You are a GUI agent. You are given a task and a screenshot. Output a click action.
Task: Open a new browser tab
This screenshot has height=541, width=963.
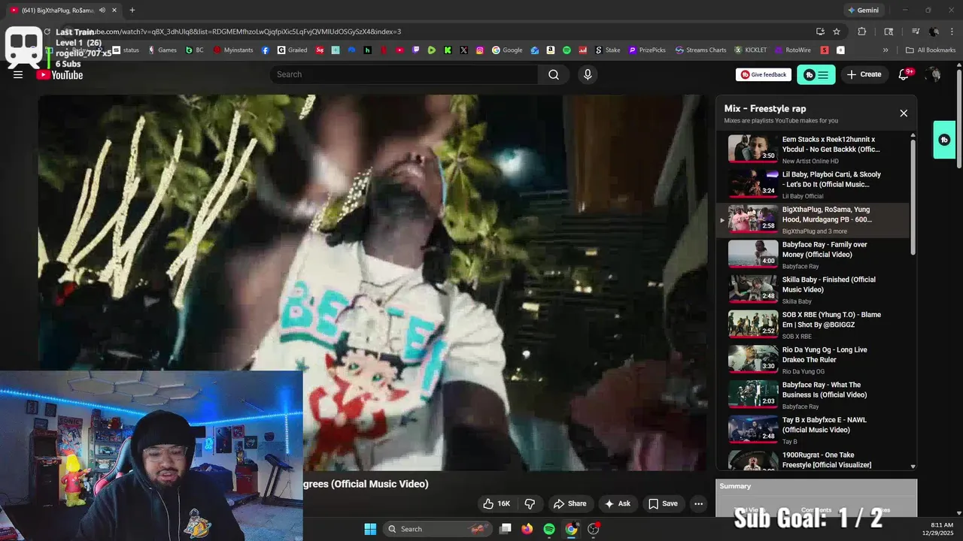(x=132, y=11)
